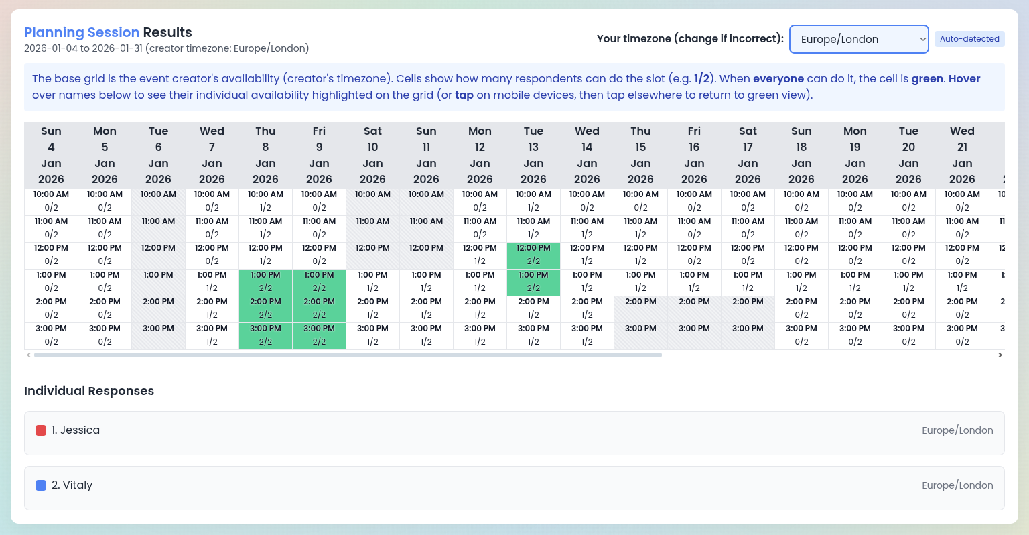Click the green 2:00 PM cell on Fri 9

[319, 309]
